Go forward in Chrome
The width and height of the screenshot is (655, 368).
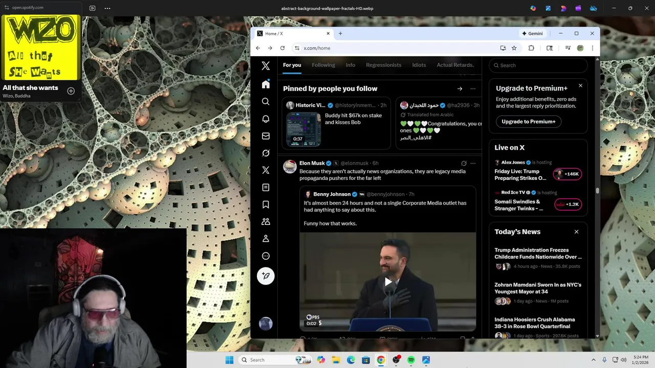pyautogui.click(x=270, y=48)
